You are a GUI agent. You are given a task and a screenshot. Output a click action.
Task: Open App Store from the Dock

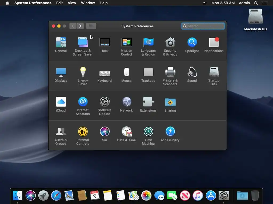pyautogui.click(x=211, y=195)
